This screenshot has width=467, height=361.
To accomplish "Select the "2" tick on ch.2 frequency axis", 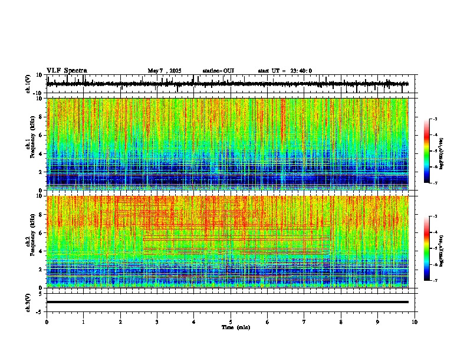I will [x=41, y=270].
